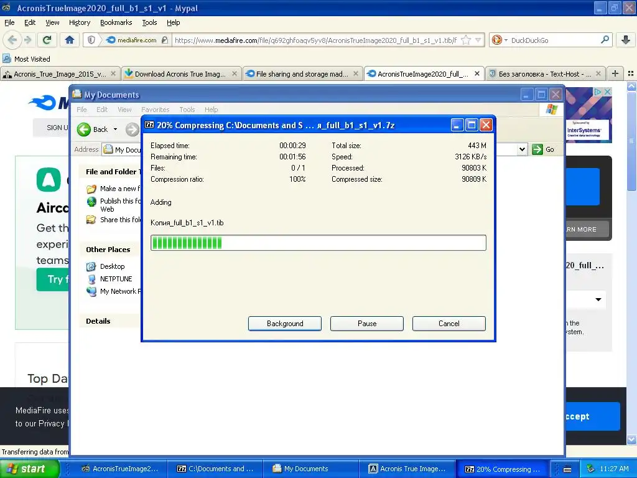Bookmark this page with the star icon
637x478 pixels.
(x=467, y=40)
